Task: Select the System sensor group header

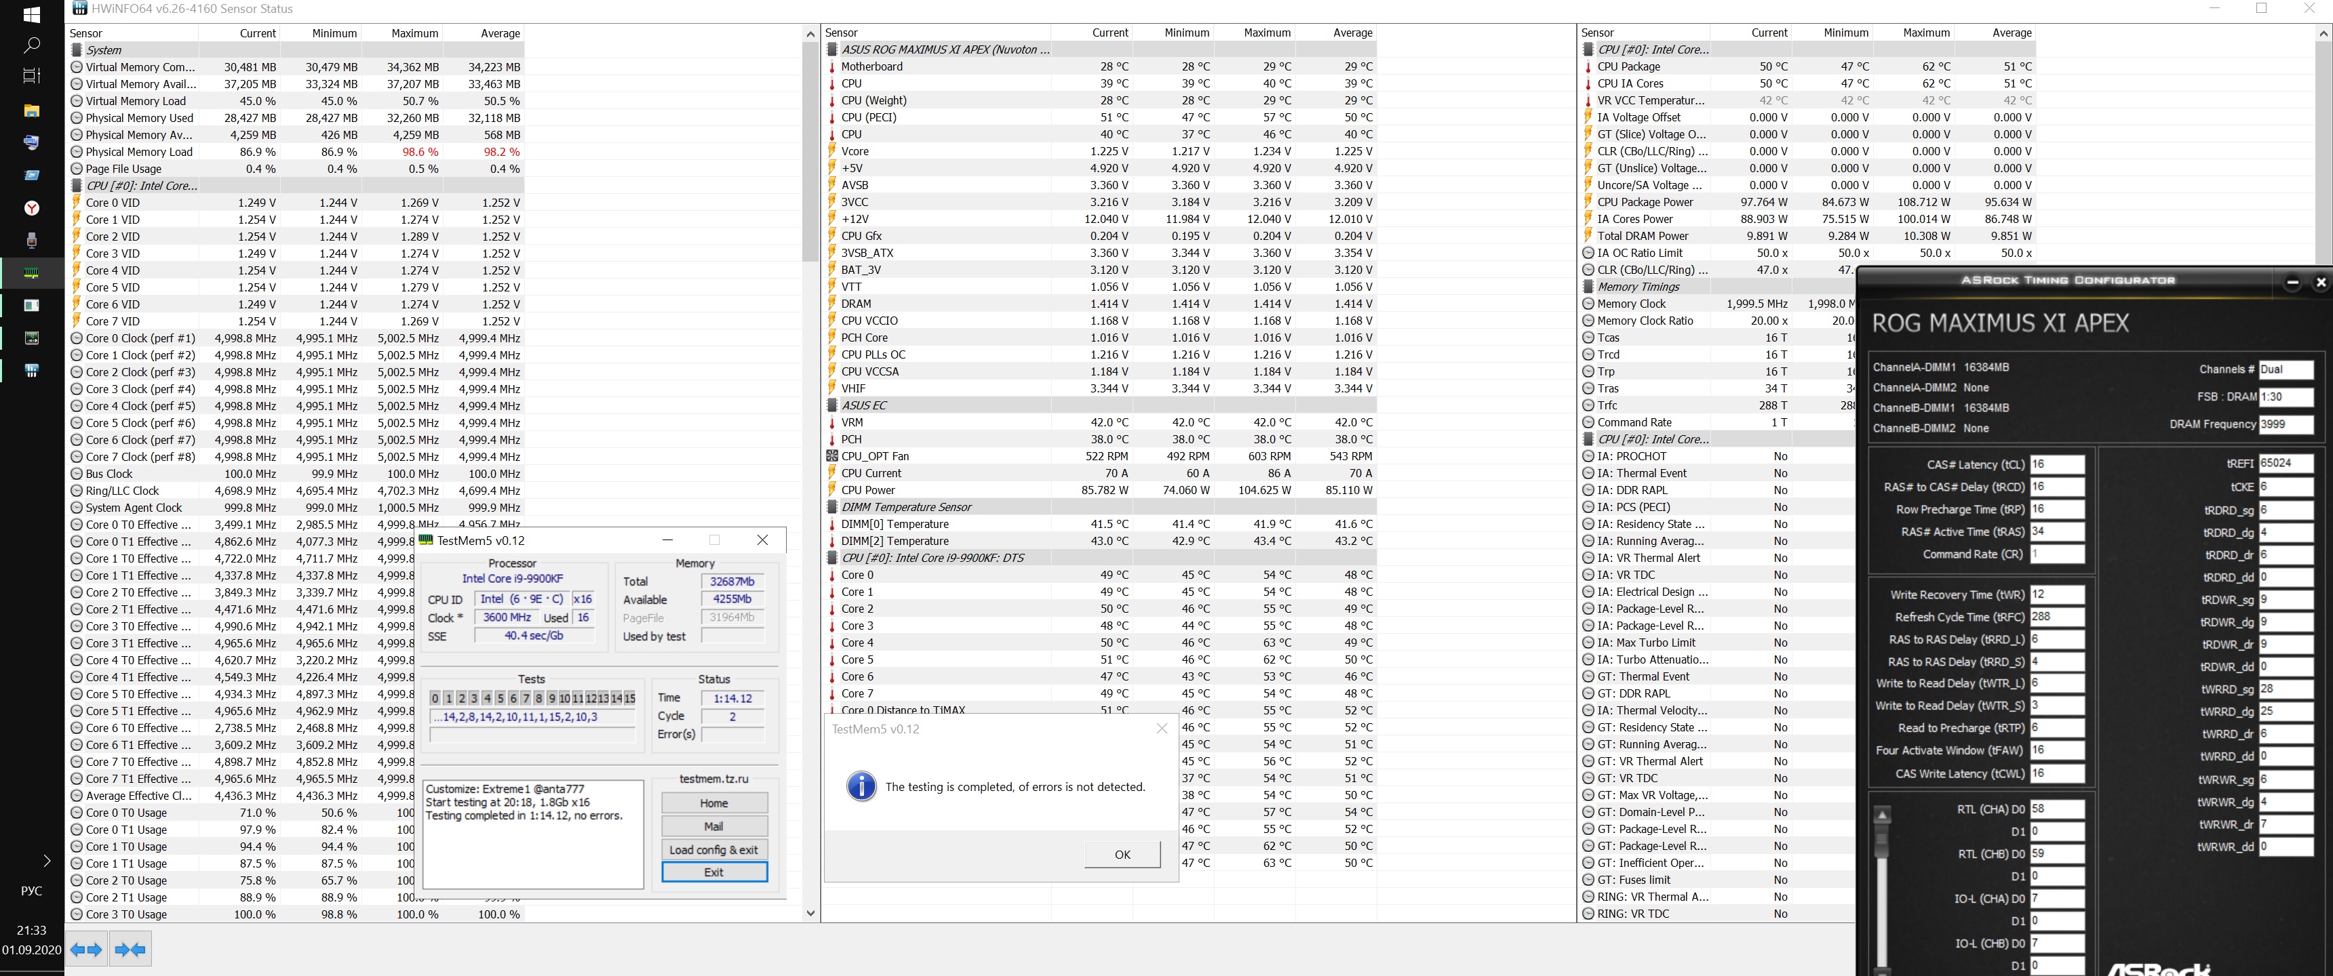Action: (104, 49)
